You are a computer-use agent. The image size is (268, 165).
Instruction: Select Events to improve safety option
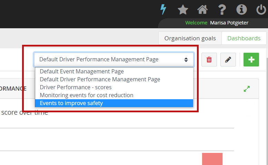114,103
